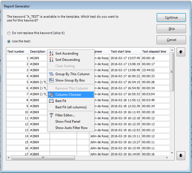Click the Continue button

point(171,17)
